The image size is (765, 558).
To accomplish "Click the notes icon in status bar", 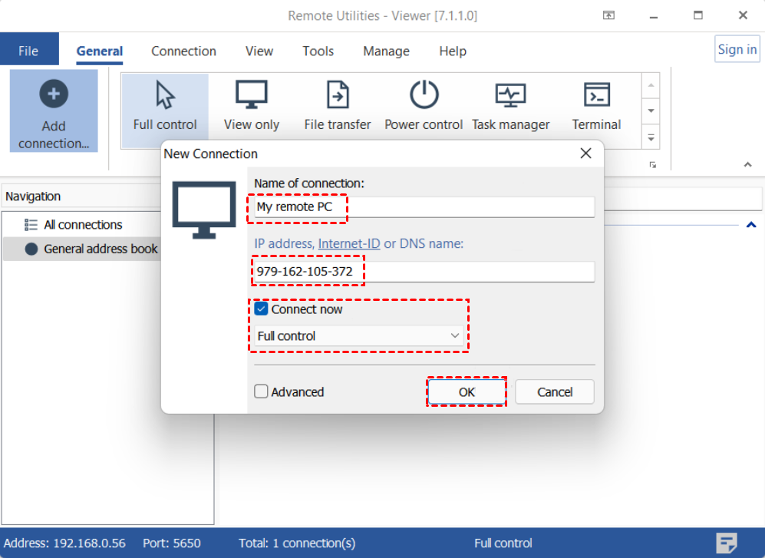I will [726, 543].
